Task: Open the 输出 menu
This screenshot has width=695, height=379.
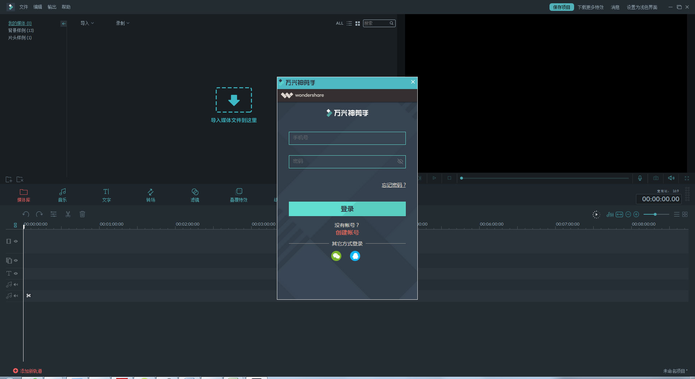Action: pyautogui.click(x=52, y=7)
